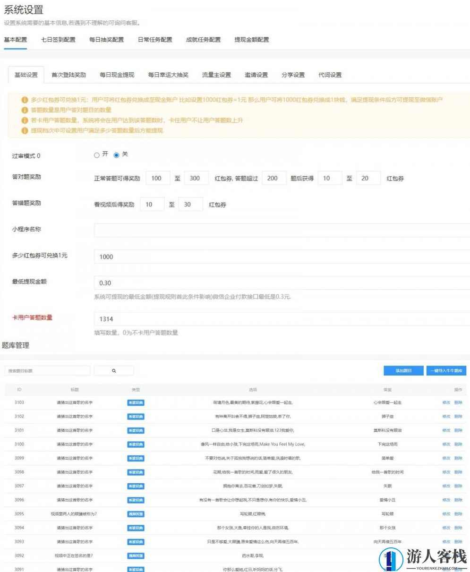Open the 每日幸运大抽奖 sub-tab
Image resolution: width=470 pixels, height=572 pixels.
pos(168,75)
